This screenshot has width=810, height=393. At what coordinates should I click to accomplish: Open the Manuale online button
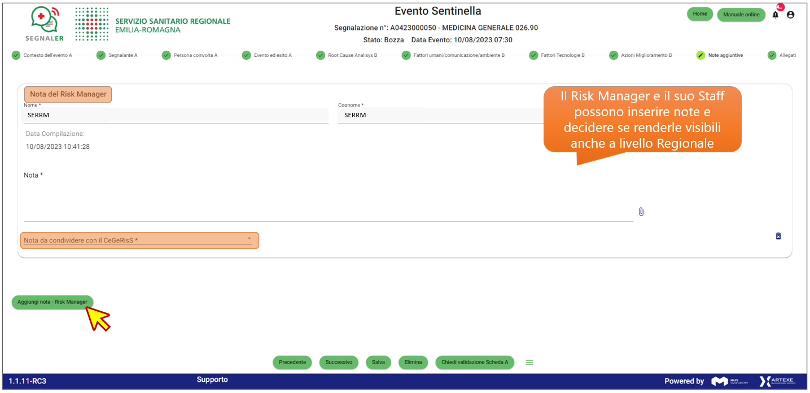click(741, 15)
